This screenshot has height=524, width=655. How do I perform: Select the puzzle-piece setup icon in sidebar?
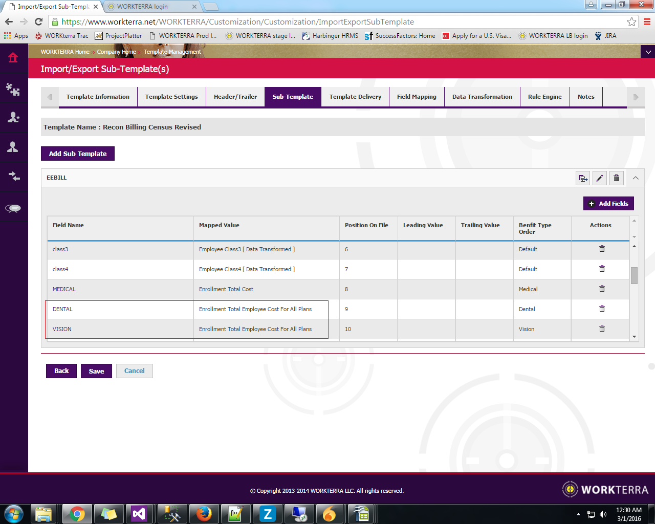(x=14, y=89)
